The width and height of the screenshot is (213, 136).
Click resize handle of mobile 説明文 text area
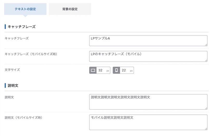click(x=206, y=129)
